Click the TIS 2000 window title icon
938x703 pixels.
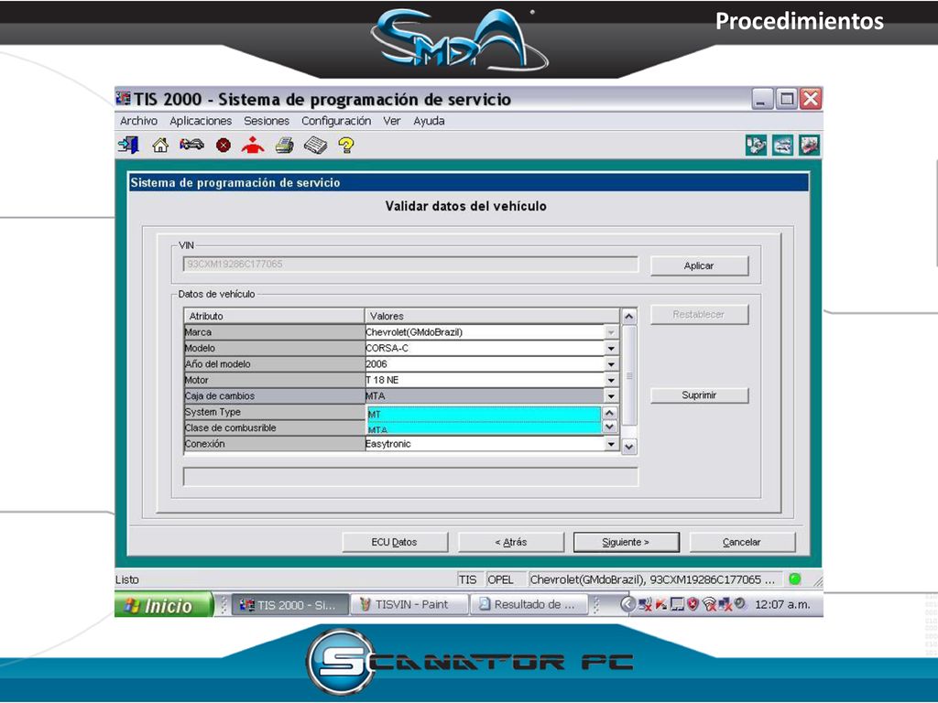(x=124, y=99)
